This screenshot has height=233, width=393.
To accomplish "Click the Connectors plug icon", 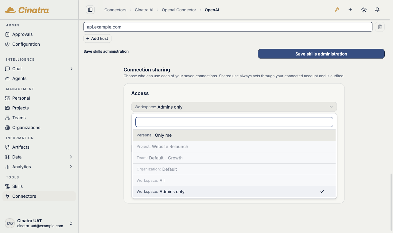I will pyautogui.click(x=7, y=196).
